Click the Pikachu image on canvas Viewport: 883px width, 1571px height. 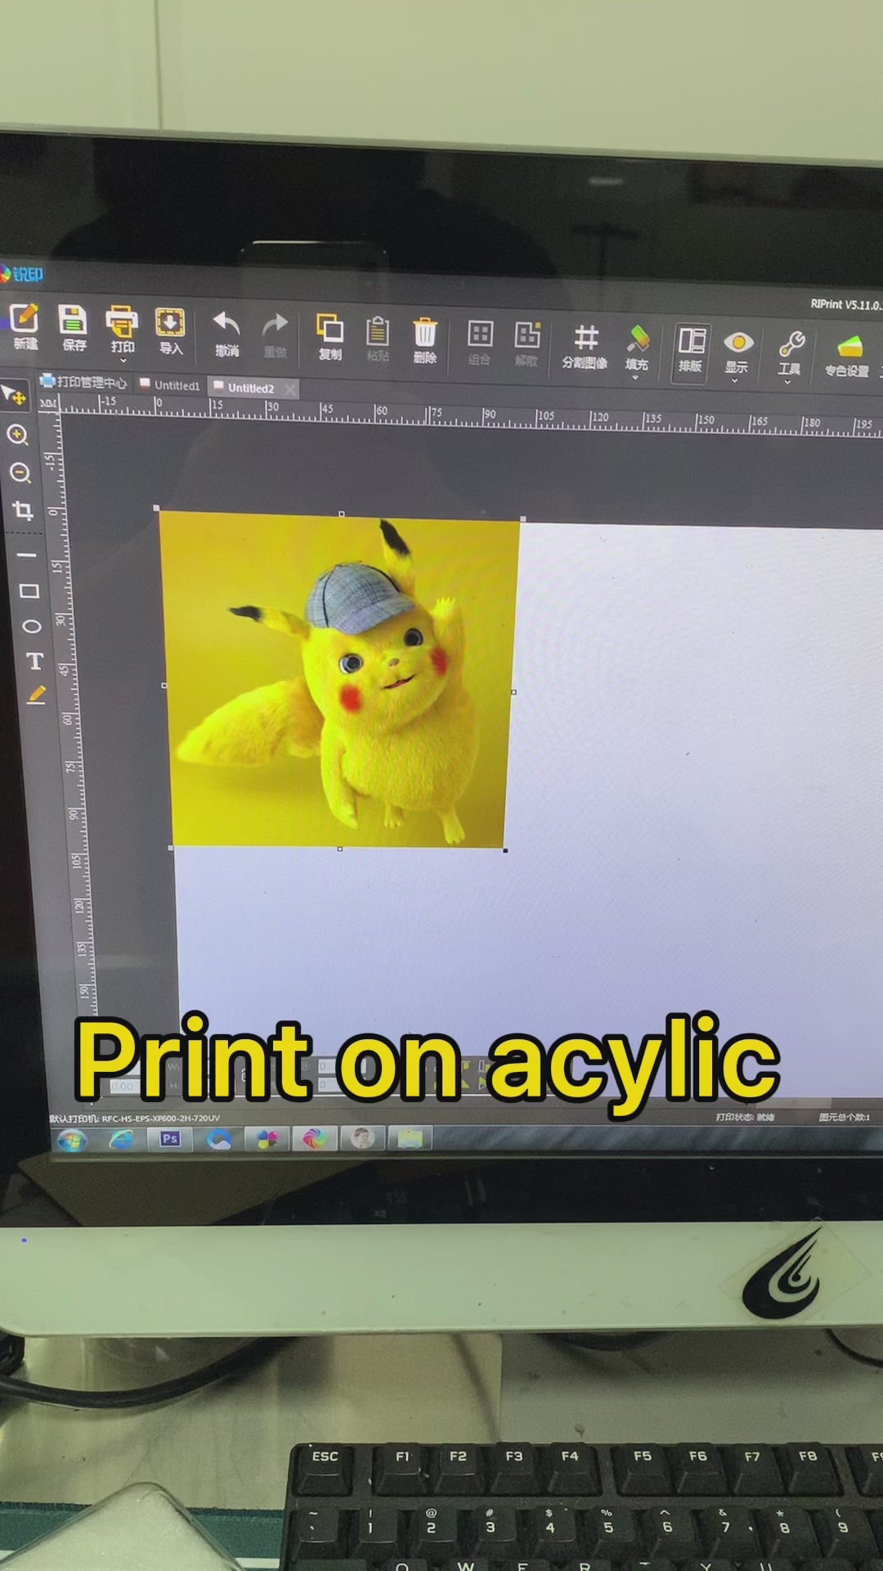click(339, 679)
